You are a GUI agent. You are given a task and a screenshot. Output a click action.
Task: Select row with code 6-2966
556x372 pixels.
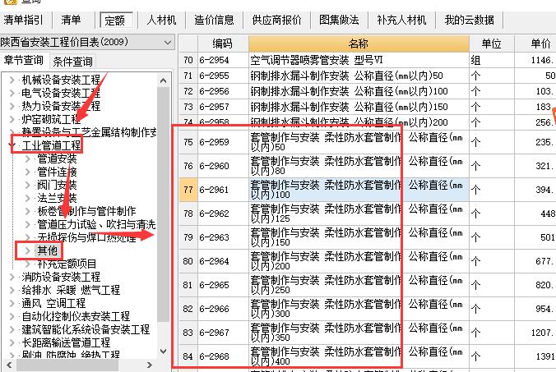[x=214, y=309]
